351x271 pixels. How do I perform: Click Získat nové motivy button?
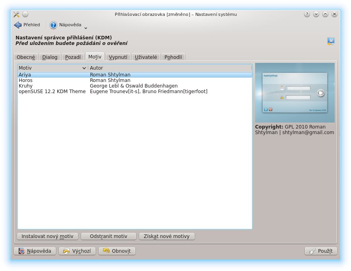point(167,236)
